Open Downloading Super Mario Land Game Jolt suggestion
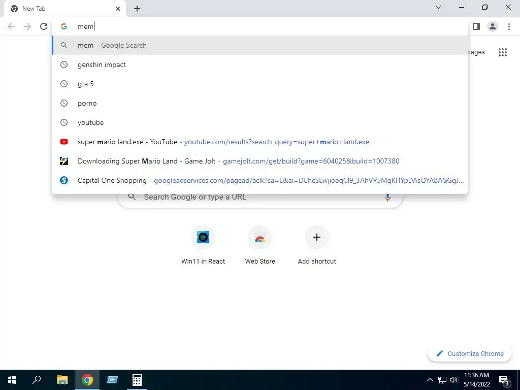This screenshot has width=520, height=390. [x=260, y=161]
